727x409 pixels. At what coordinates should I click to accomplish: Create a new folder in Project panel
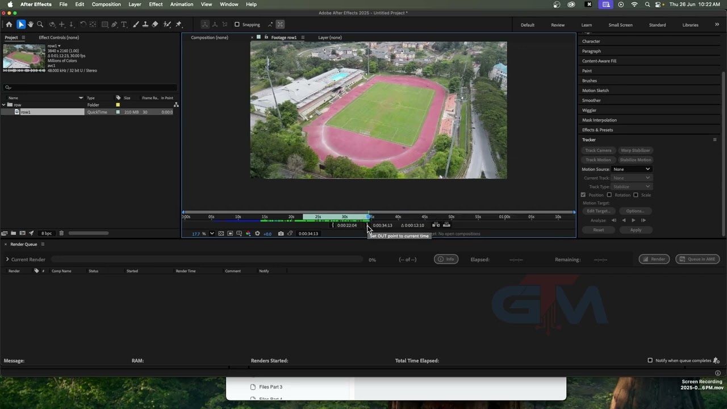click(14, 233)
